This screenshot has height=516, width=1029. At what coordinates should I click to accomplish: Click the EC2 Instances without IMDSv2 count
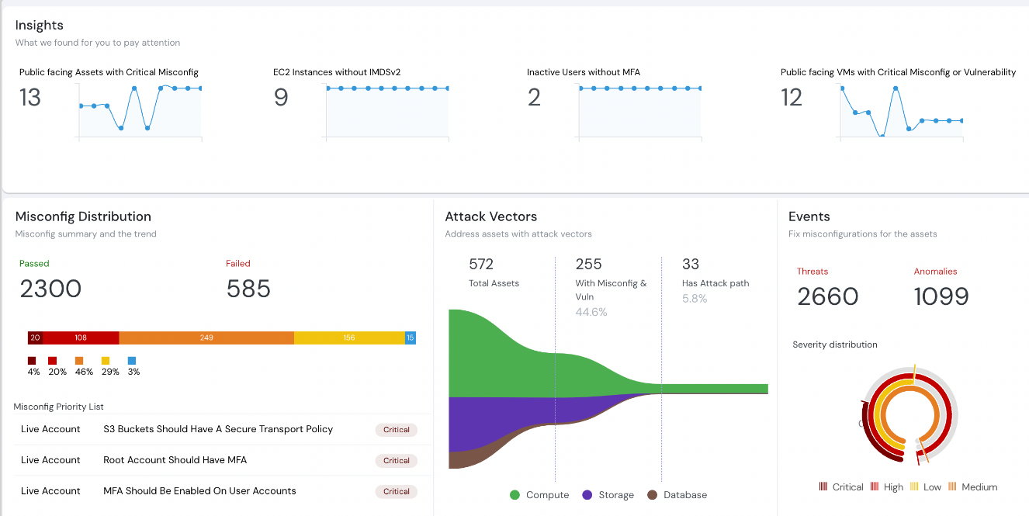pyautogui.click(x=281, y=98)
